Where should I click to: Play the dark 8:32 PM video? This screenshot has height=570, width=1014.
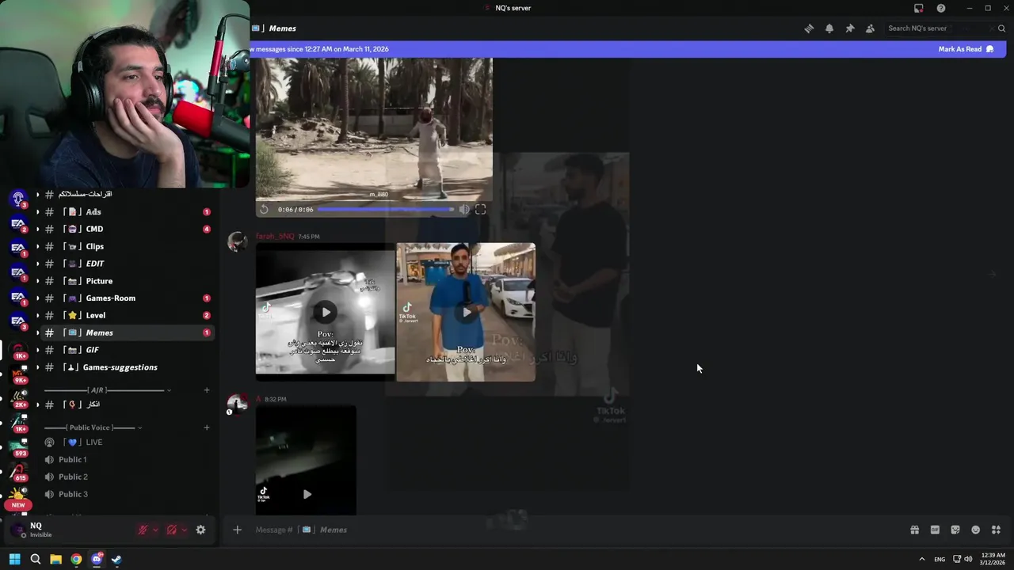(x=307, y=494)
